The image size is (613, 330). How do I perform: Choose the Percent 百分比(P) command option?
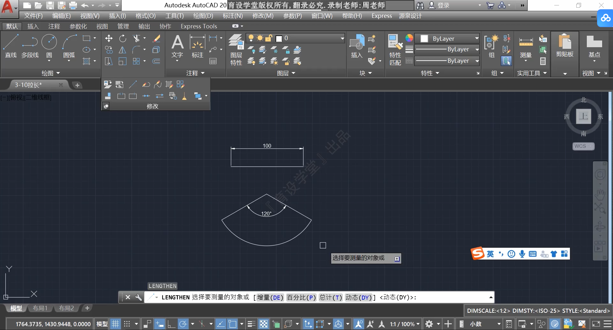pyautogui.click(x=301, y=297)
